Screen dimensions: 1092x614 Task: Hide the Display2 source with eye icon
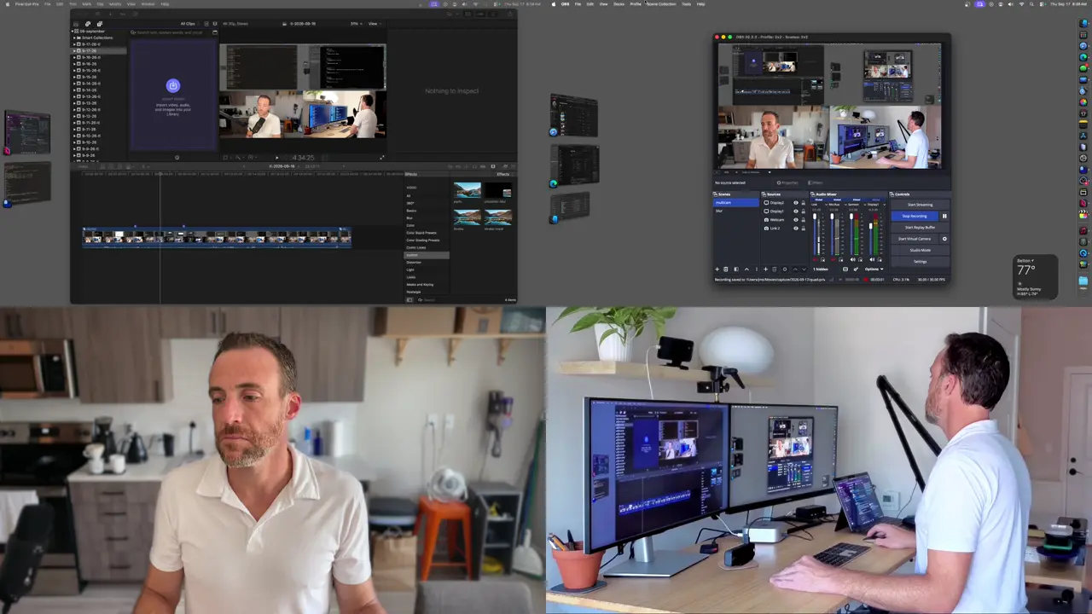click(796, 203)
